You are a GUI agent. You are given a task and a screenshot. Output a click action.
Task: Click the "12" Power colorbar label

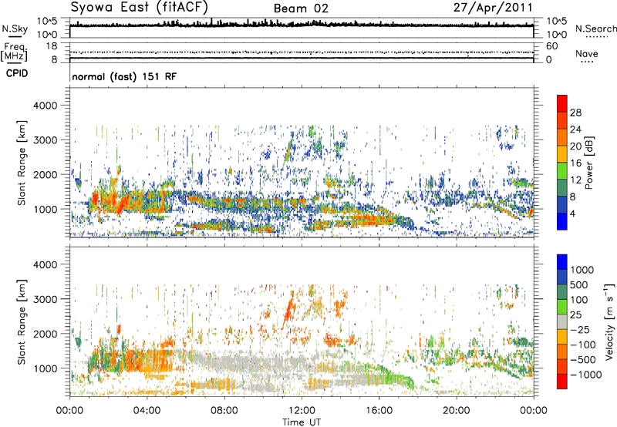[x=575, y=180]
